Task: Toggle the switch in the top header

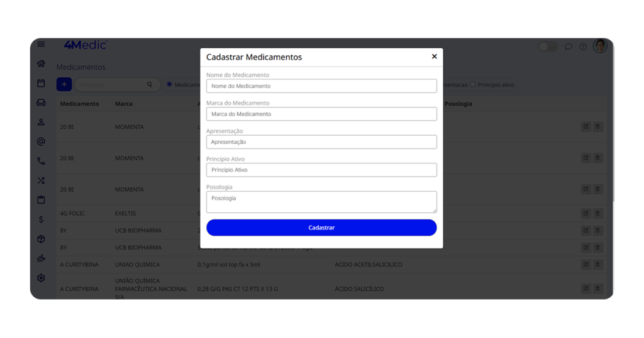Action: [x=547, y=46]
